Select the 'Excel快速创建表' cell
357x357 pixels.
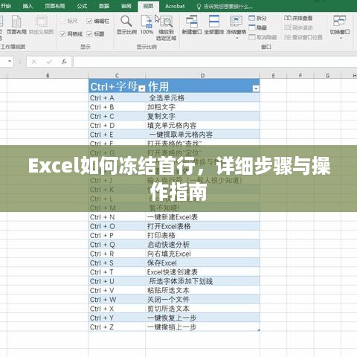pos(202,272)
